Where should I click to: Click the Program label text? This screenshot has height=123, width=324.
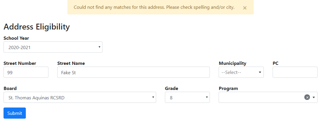[x=228, y=88]
